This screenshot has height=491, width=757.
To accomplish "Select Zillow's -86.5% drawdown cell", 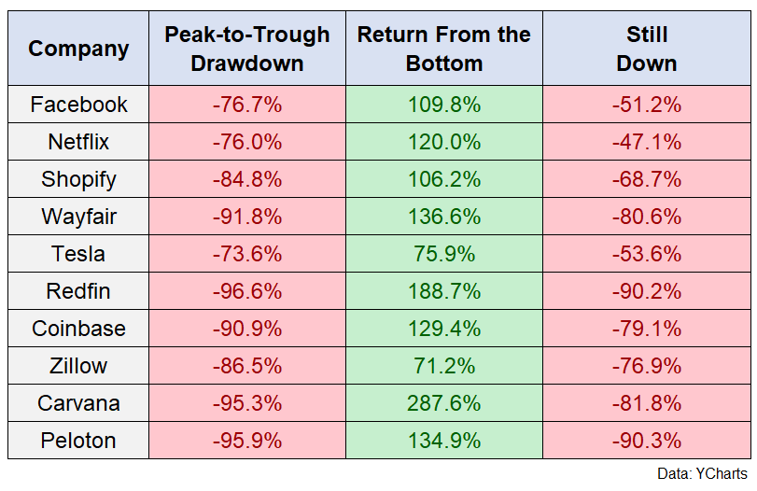I will [247, 366].
